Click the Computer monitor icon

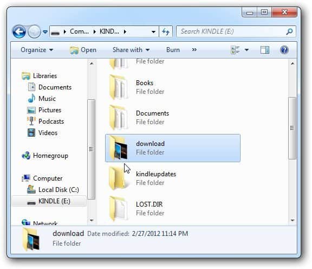point(26,178)
